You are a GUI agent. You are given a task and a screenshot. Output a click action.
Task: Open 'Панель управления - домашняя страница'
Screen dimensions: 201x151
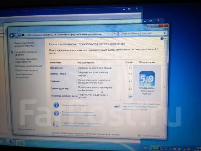(24, 44)
